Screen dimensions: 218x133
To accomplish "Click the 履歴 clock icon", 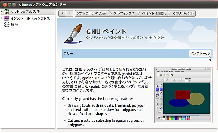I will [7, 25].
